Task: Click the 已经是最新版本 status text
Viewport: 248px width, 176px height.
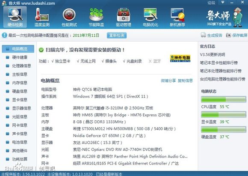Action: (109, 174)
